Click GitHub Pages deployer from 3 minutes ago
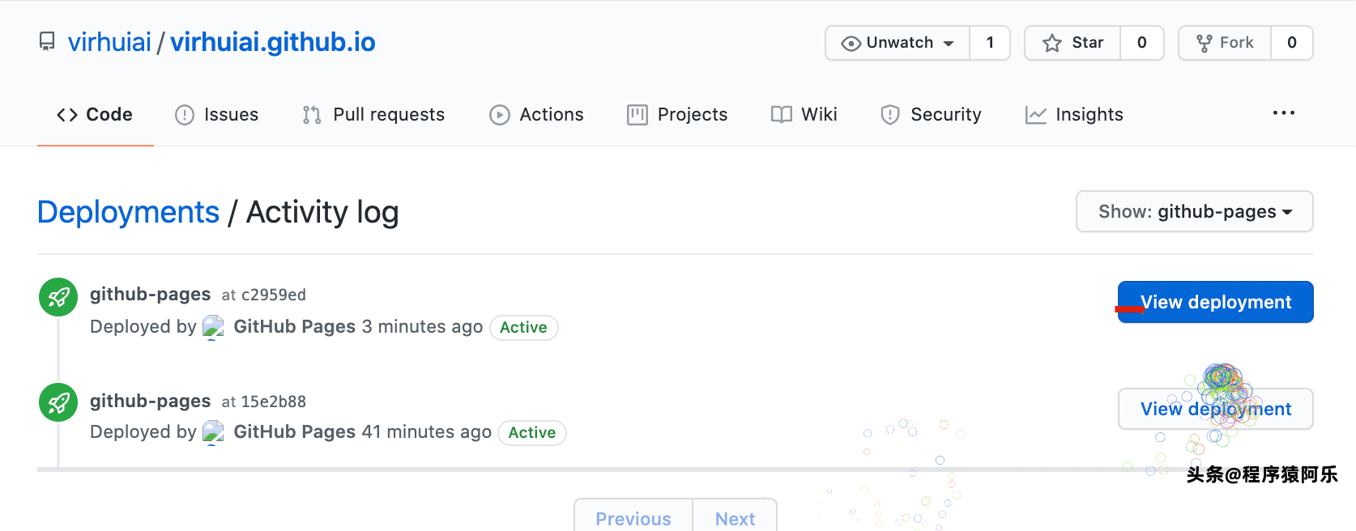The image size is (1356, 531). pyautogui.click(x=295, y=326)
